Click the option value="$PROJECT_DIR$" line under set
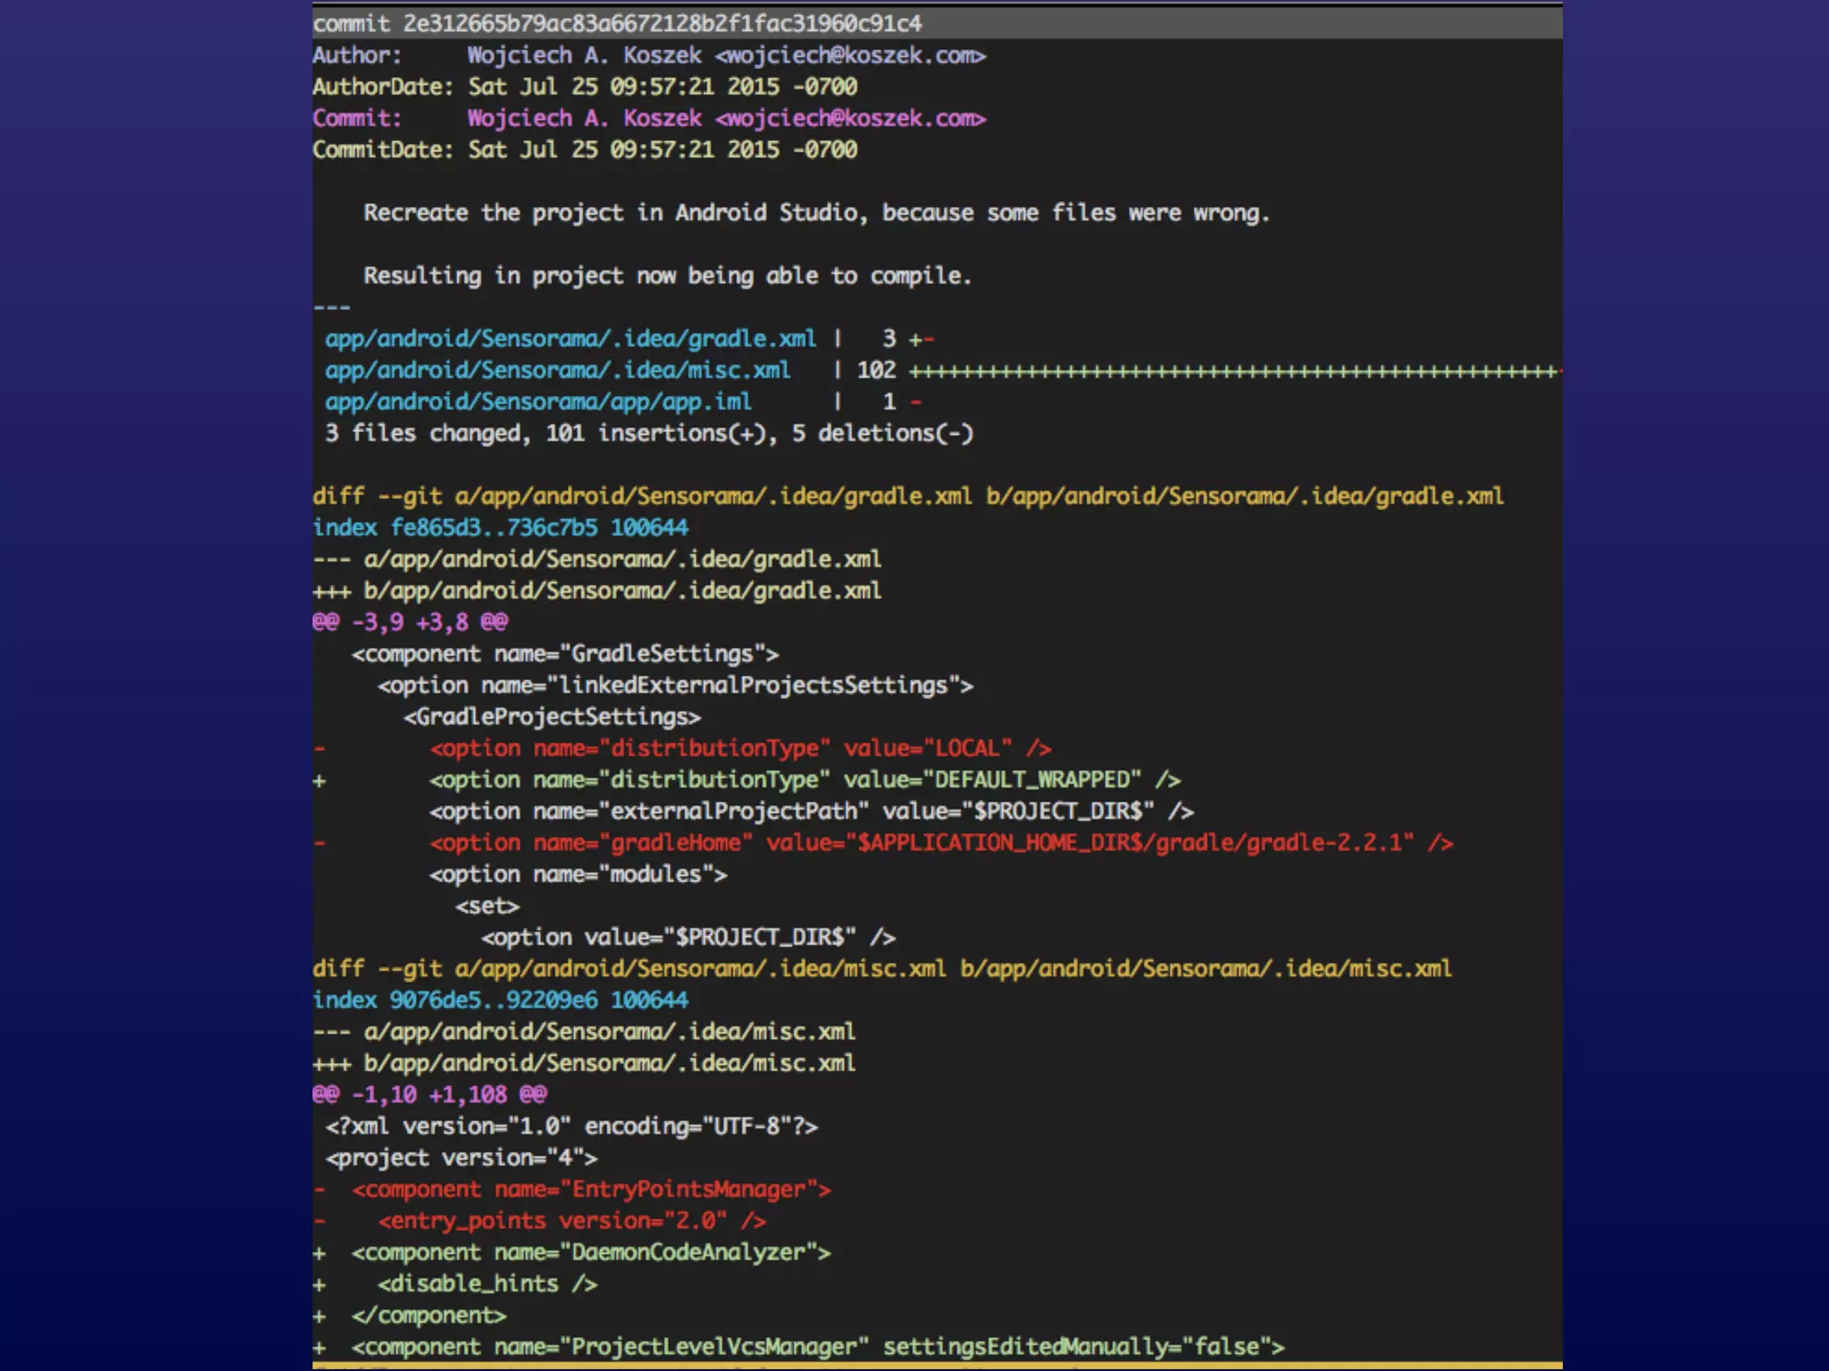Image resolution: width=1829 pixels, height=1371 pixels. (689, 937)
